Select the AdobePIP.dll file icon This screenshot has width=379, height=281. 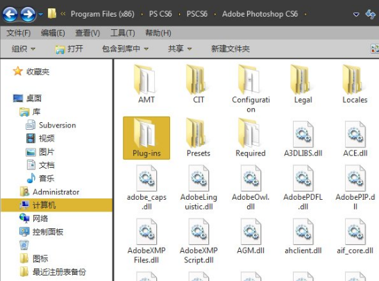[355, 178]
